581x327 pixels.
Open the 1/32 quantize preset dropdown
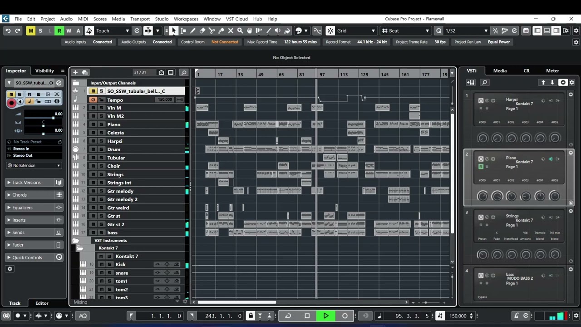467,31
